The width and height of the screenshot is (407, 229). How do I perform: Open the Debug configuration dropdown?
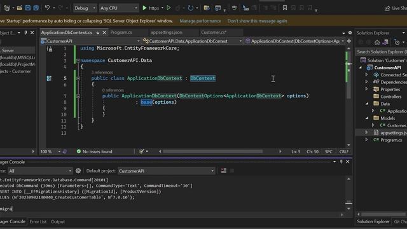(85, 8)
